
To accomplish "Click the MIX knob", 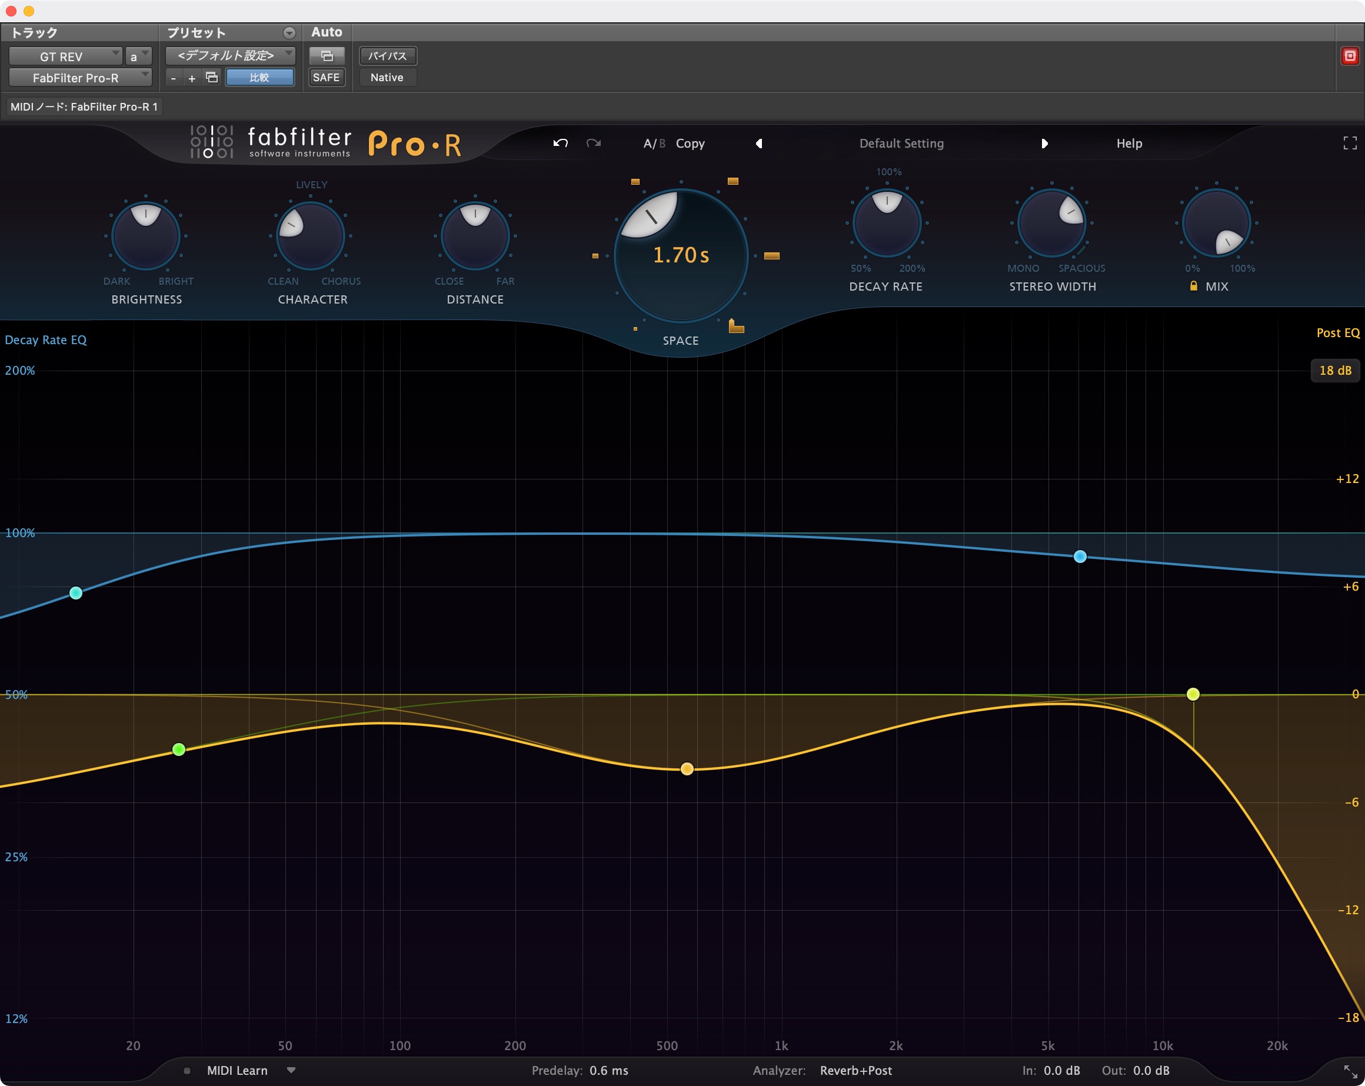I will [x=1216, y=223].
